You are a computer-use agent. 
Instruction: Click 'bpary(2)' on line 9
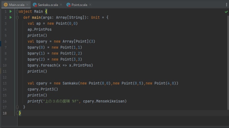[x=36, y=59]
